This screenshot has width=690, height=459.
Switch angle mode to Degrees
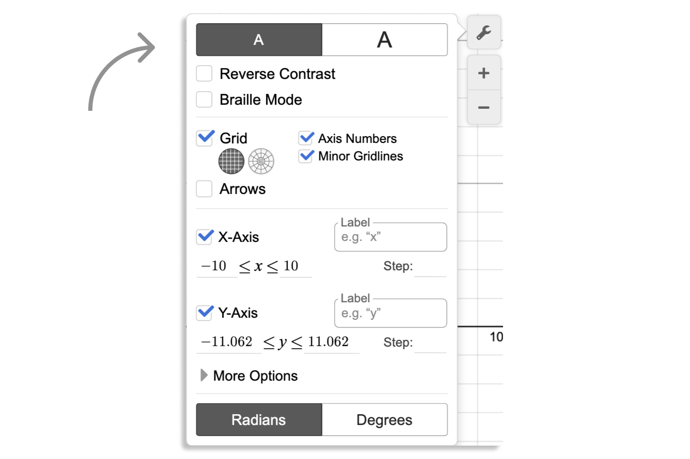click(384, 420)
